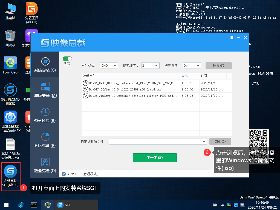Click the blue tool icon beside Start
Viewport: 280px width, 210px height.
click(21, 205)
